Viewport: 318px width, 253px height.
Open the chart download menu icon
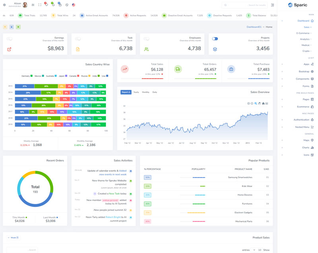(267, 103)
